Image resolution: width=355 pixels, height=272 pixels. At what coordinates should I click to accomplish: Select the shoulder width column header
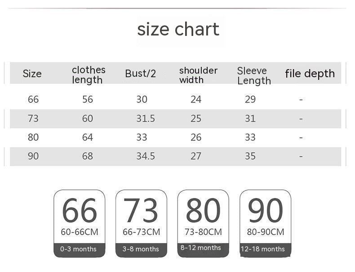pyautogui.click(x=198, y=75)
